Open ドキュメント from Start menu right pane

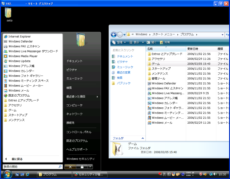(74, 61)
